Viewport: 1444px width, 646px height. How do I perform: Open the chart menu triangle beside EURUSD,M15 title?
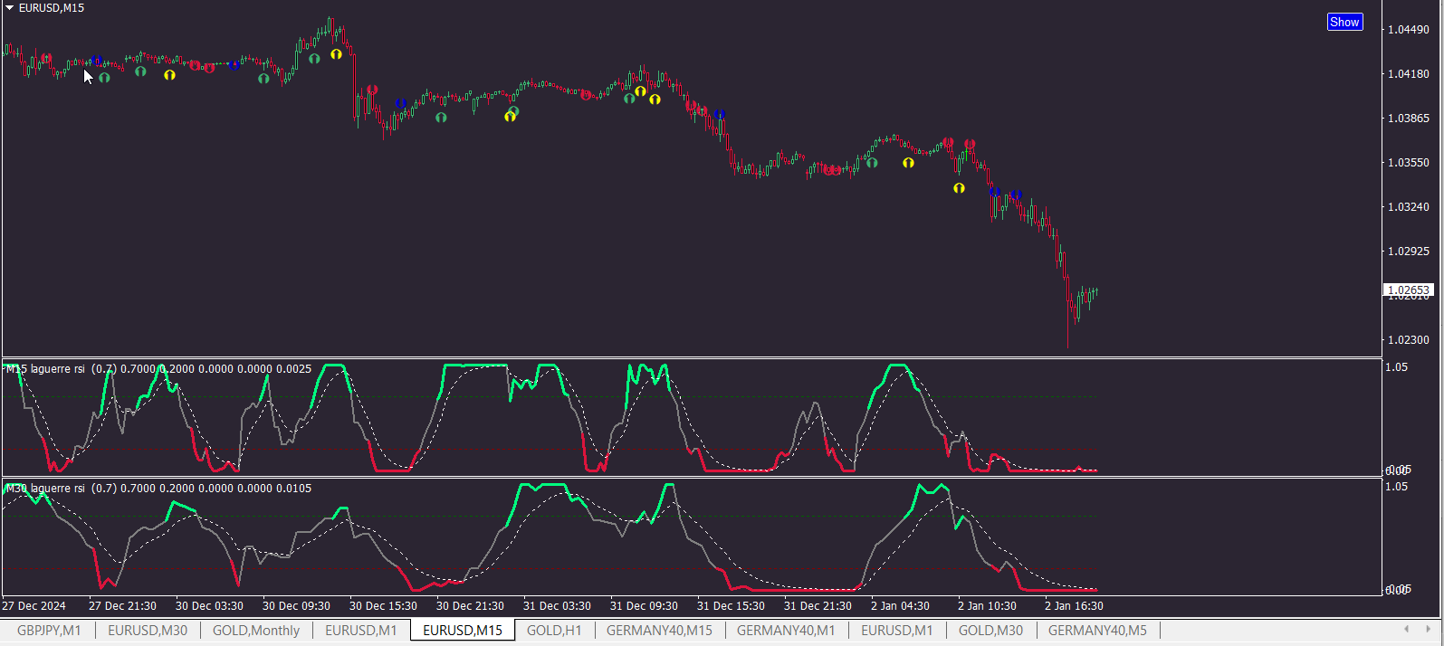coord(9,8)
